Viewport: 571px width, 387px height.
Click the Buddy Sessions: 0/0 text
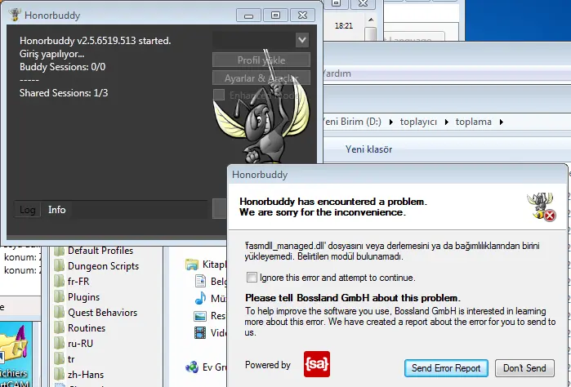point(63,67)
